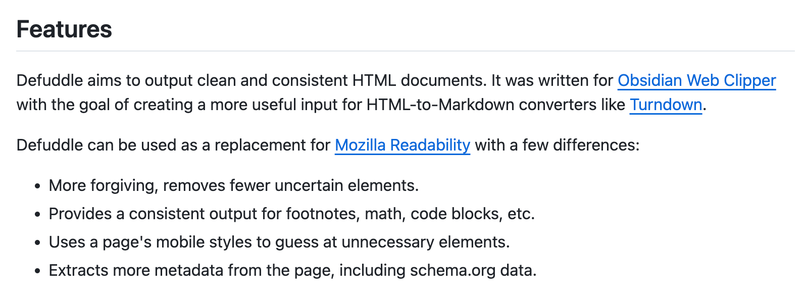Click the "Extracts more metadata" bullet text
803x298 pixels.
[x=292, y=270]
